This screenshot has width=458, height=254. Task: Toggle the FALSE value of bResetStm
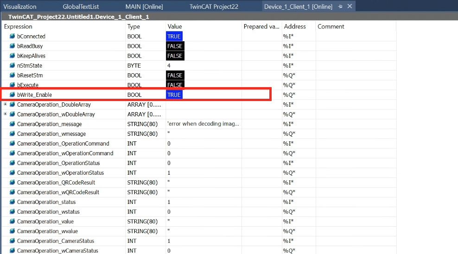pos(175,76)
